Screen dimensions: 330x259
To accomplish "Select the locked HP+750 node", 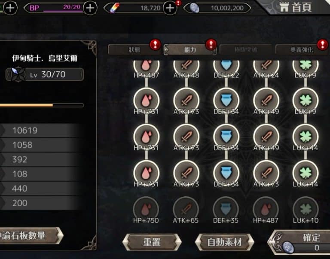I will coord(146,209).
